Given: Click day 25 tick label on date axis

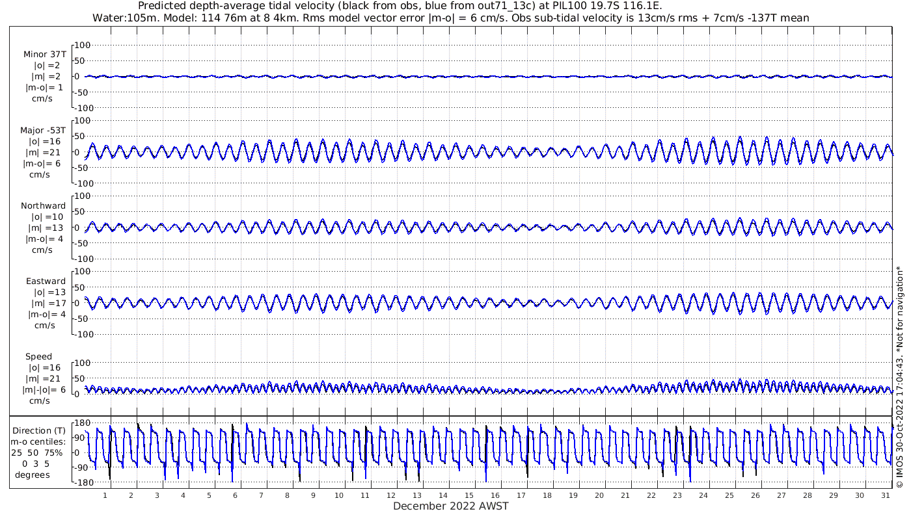Looking at the screenshot, I should pos(729,495).
